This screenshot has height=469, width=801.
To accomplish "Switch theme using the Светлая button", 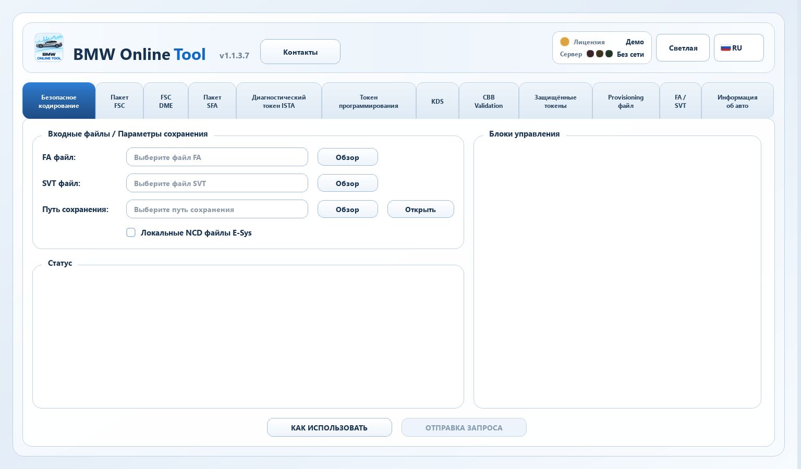I will (x=683, y=48).
